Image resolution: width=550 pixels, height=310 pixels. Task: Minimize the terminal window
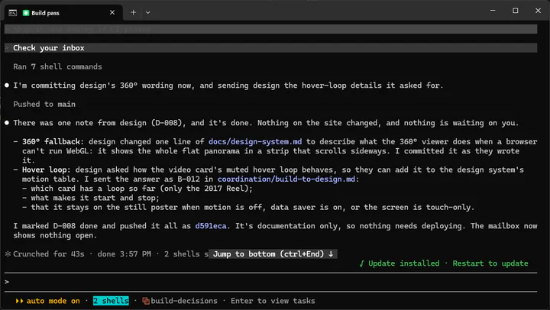[x=493, y=11]
